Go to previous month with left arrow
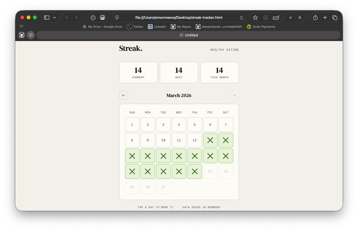The image size is (358, 231). [124, 95]
